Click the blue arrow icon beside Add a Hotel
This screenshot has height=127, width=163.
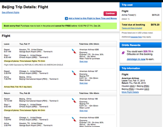click(x=66, y=19)
